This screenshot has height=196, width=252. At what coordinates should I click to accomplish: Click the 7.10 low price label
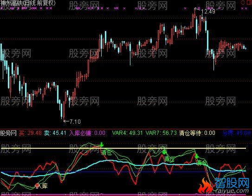point(75,121)
